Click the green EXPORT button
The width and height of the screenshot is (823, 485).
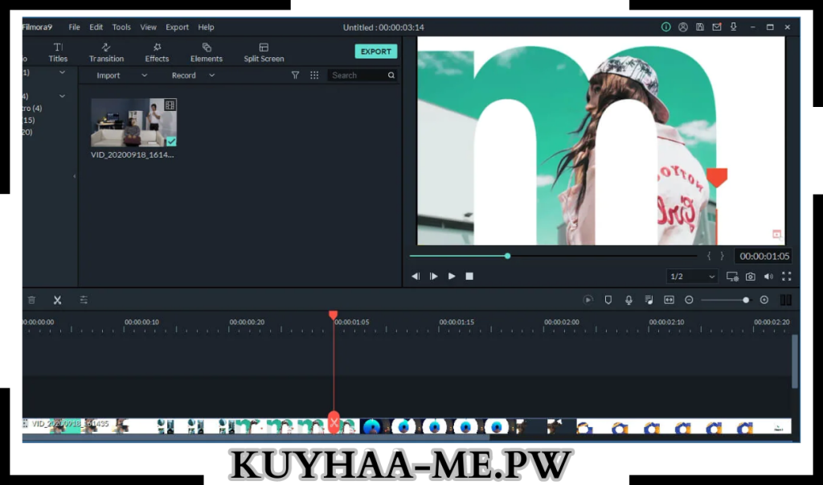[x=376, y=51]
